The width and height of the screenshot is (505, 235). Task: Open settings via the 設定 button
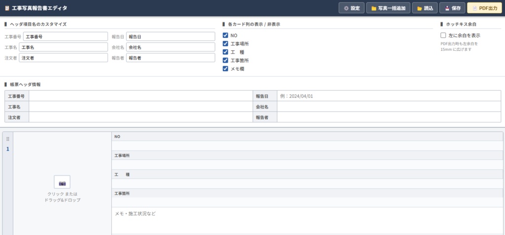(351, 8)
